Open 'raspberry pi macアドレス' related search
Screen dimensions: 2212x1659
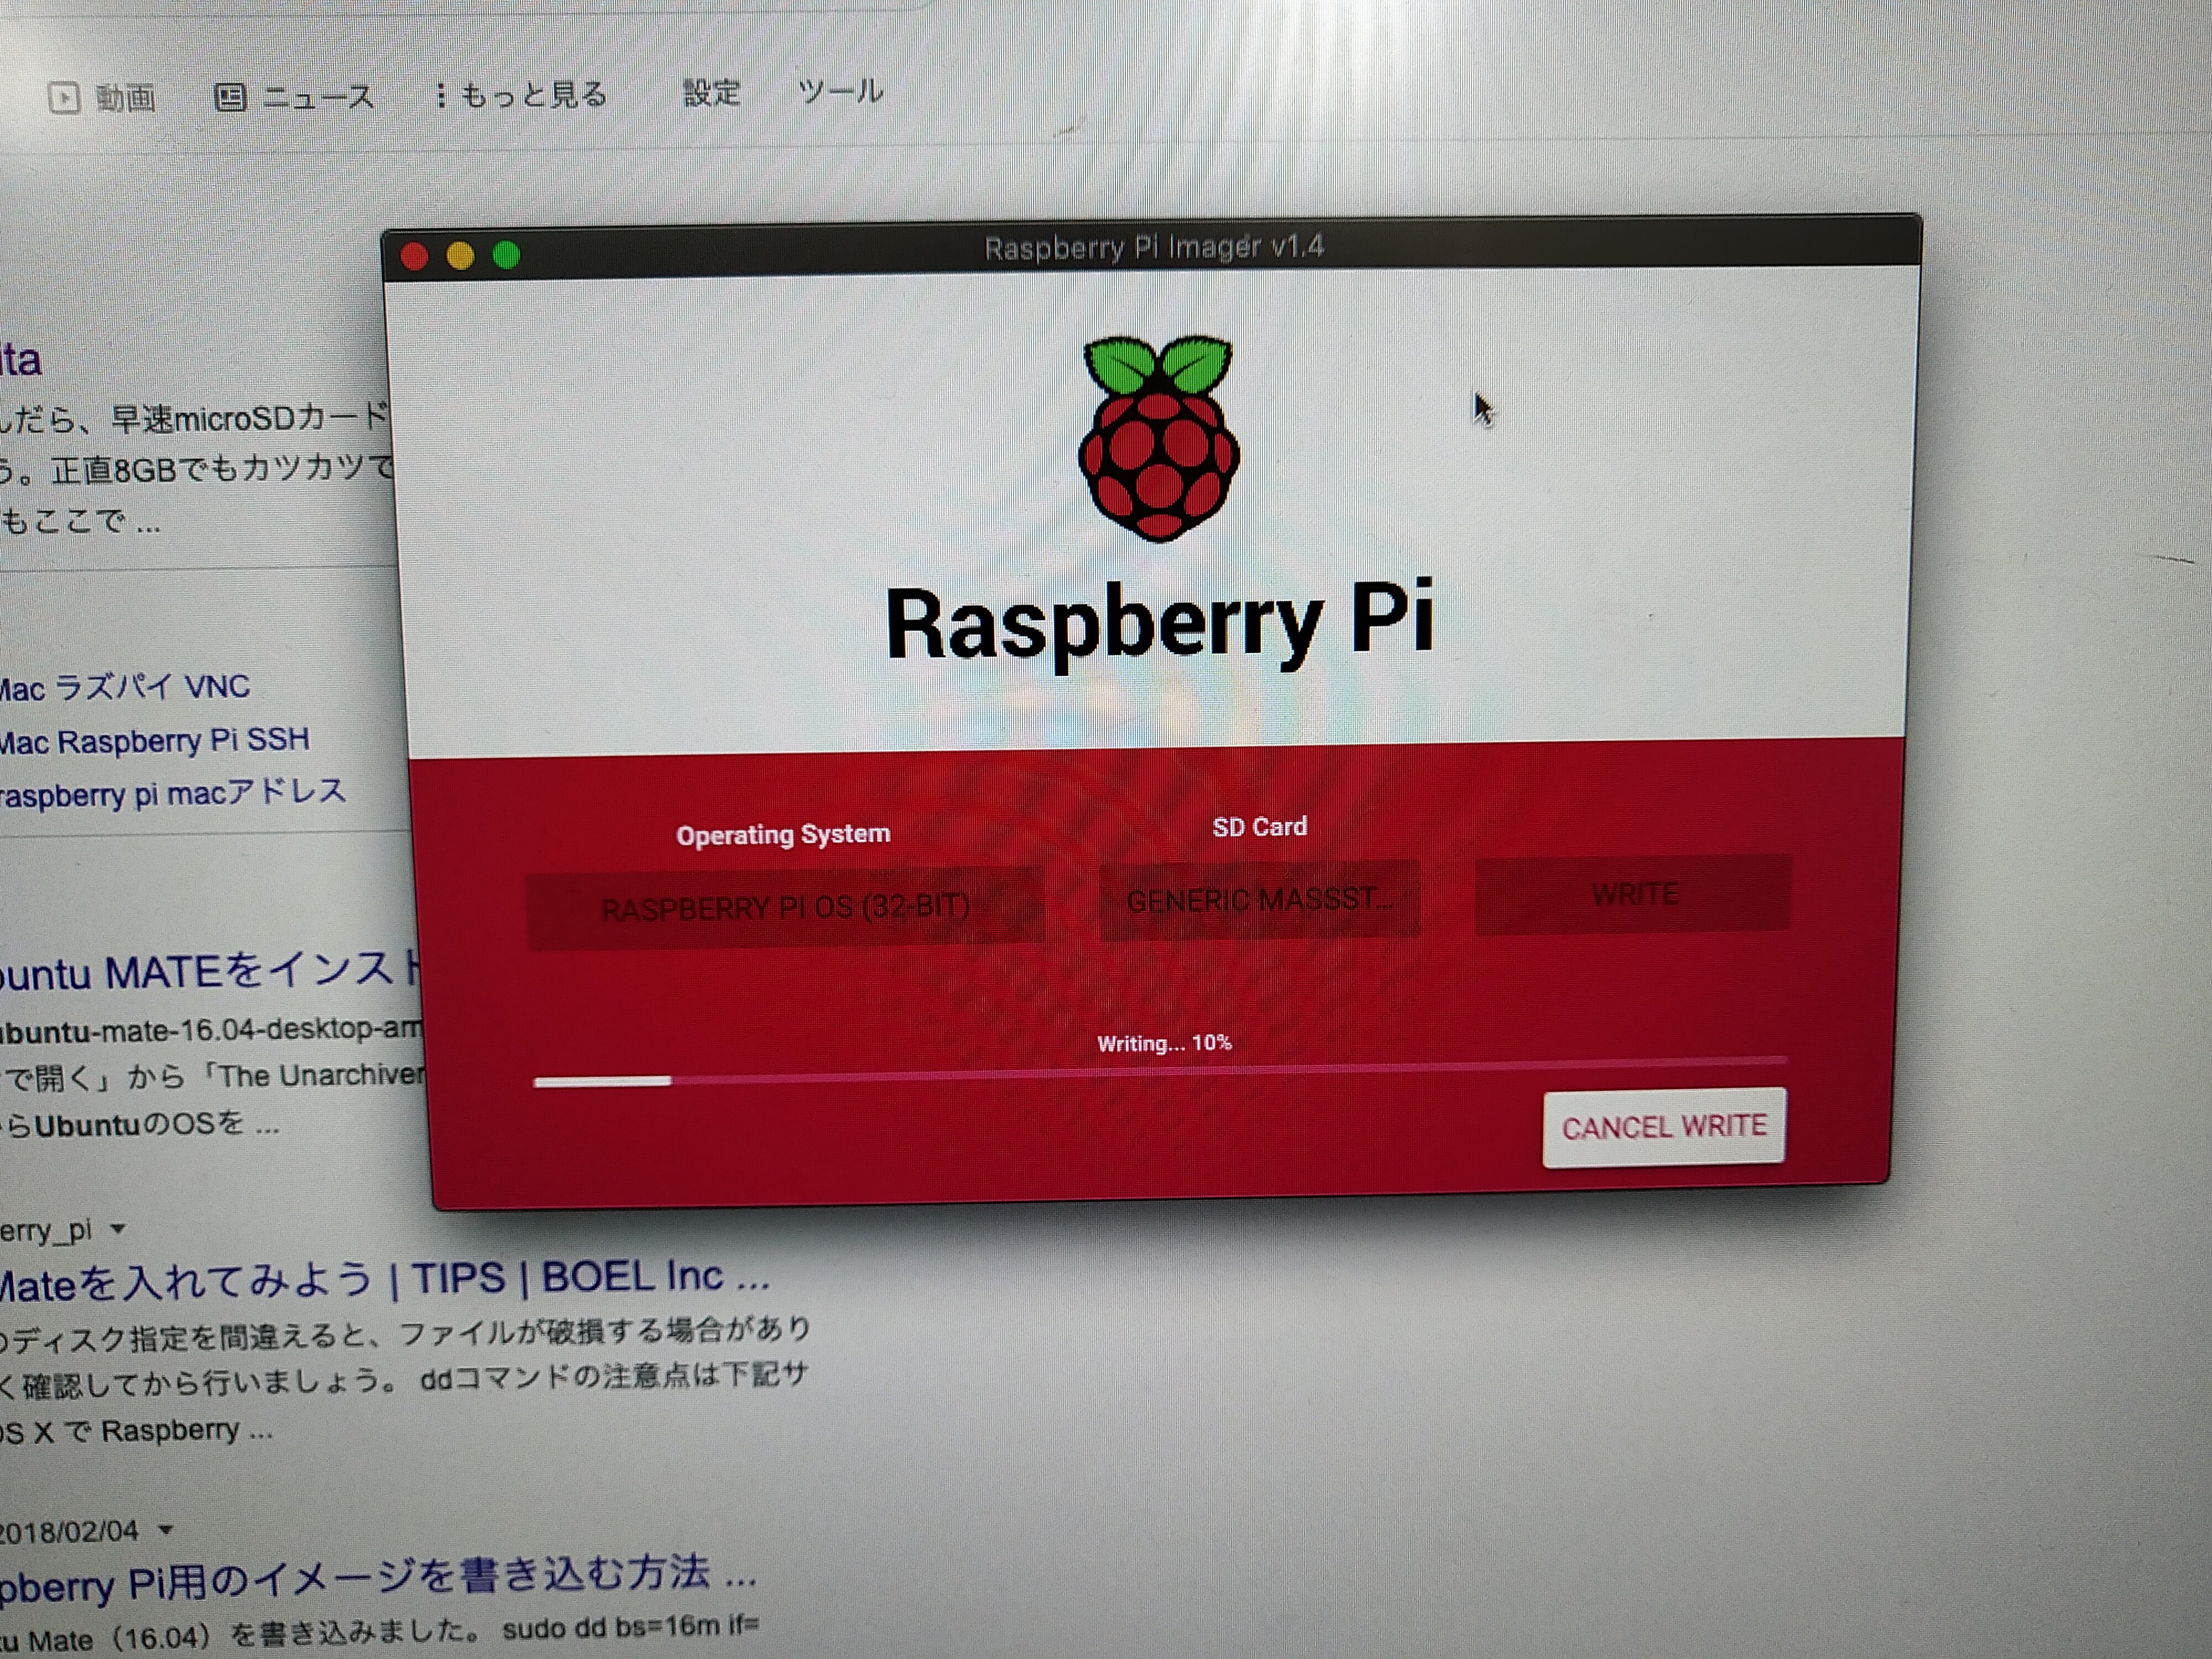[172, 794]
